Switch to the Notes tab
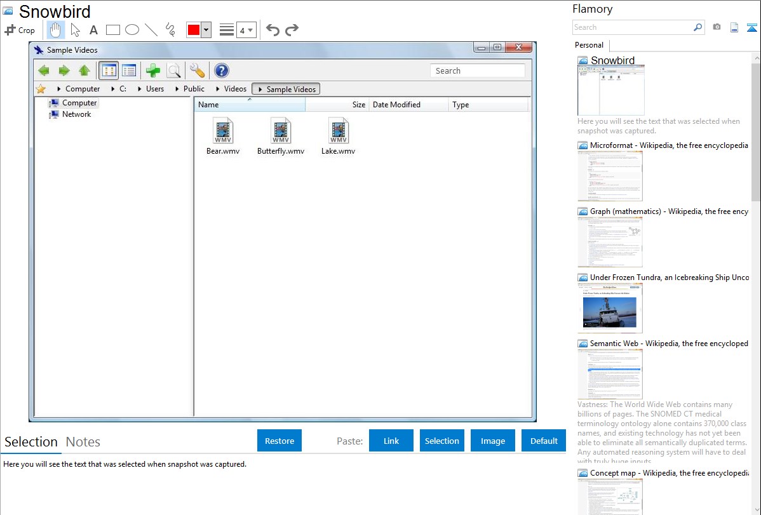761x515 pixels. [83, 442]
